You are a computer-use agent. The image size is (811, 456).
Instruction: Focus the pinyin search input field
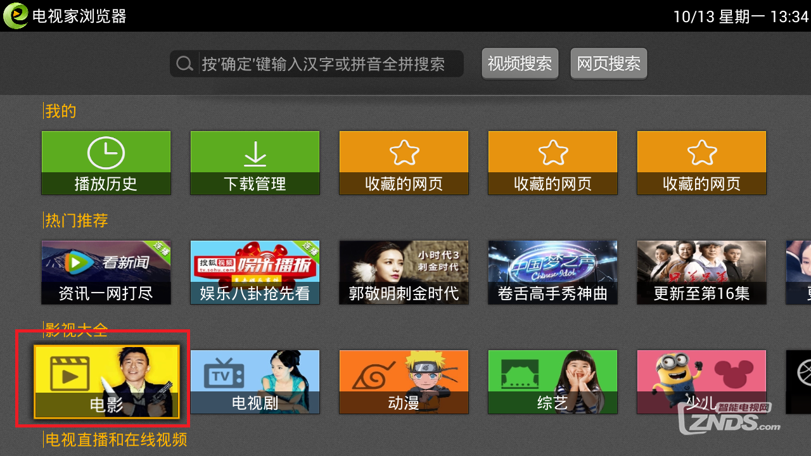point(317,64)
